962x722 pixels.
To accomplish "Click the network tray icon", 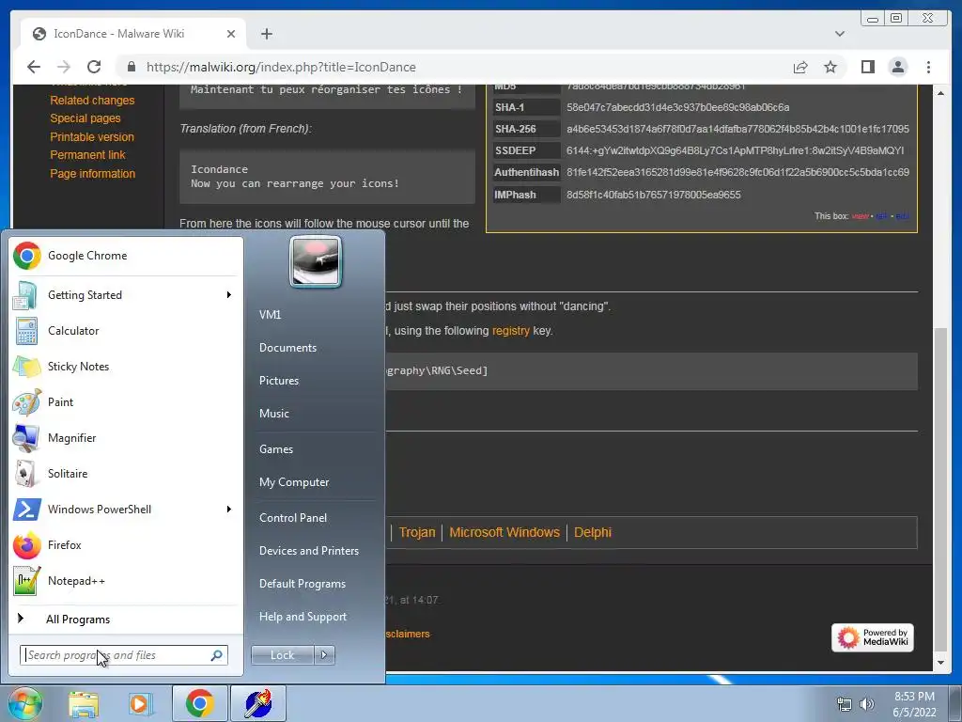I will click(x=845, y=704).
